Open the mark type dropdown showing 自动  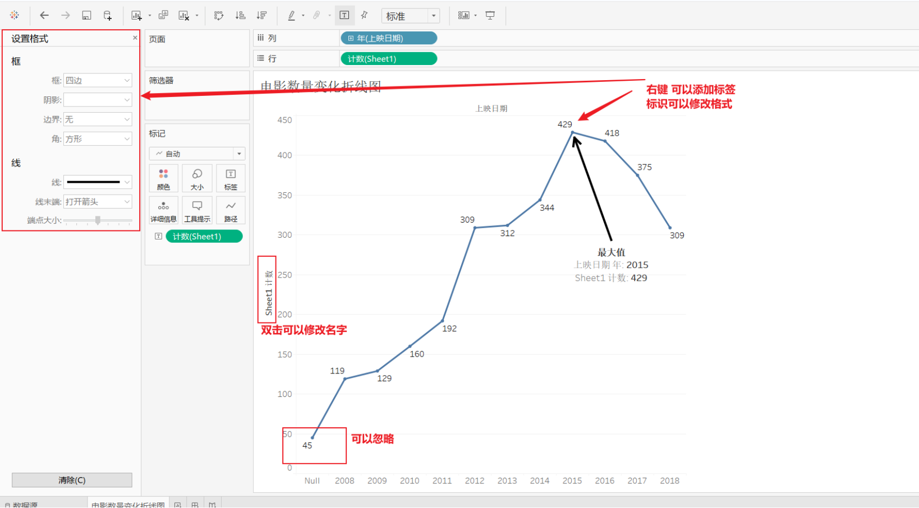[197, 154]
